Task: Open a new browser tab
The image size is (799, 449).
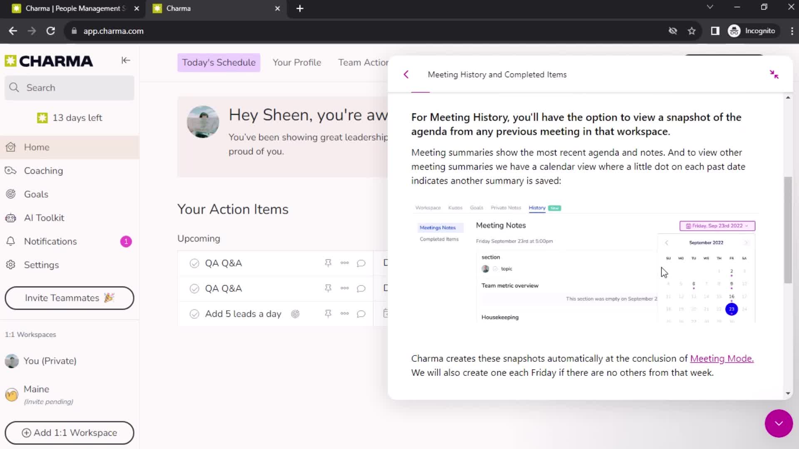Action: click(x=300, y=8)
